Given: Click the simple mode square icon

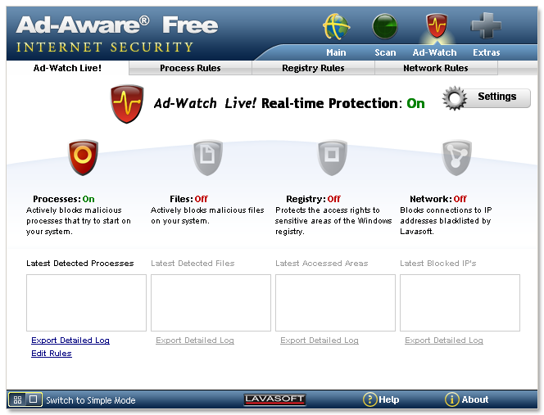Looking at the screenshot, I should point(34,399).
